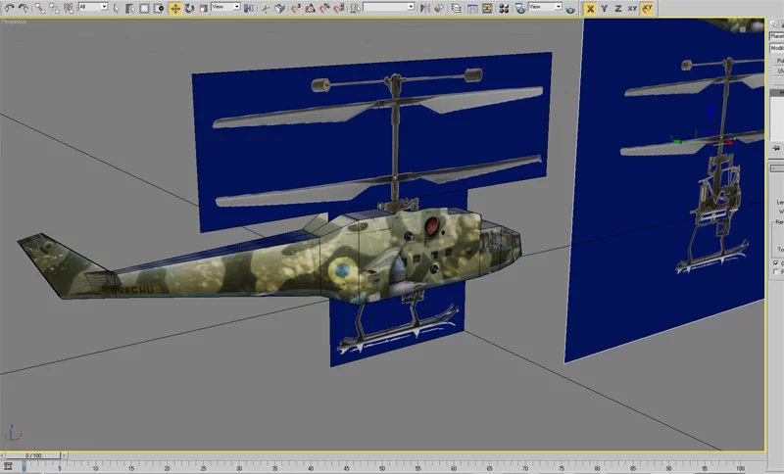Open the Modifier List dropdown
This screenshot has height=474, width=784.
tap(776, 47)
